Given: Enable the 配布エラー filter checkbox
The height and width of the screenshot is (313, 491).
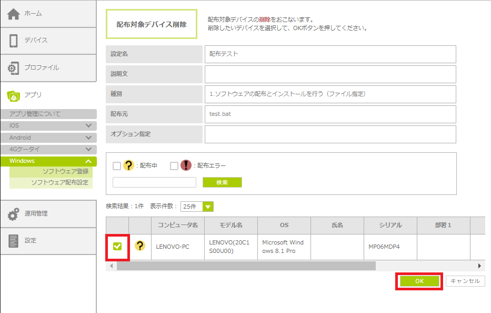Looking at the screenshot, I should 174,166.
